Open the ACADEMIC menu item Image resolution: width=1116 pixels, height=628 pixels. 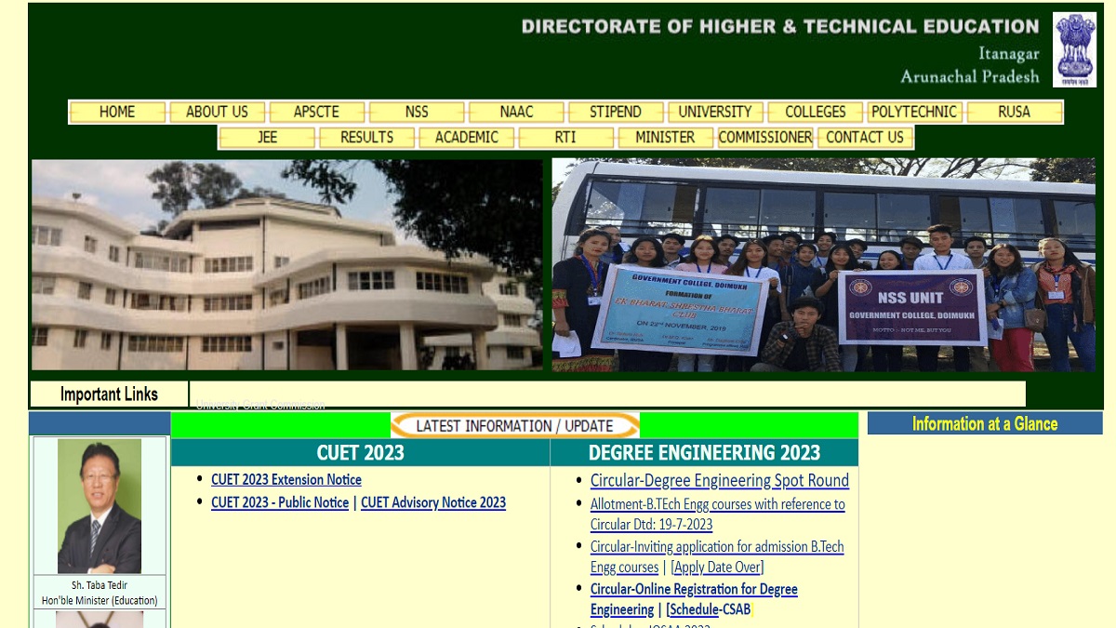point(466,138)
